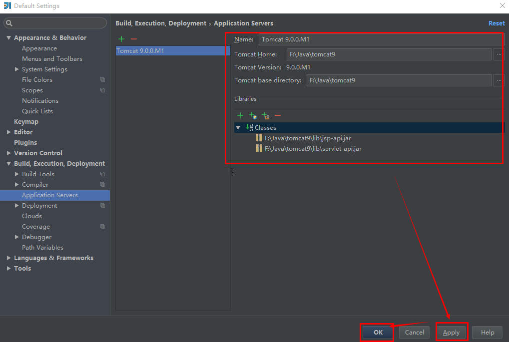Image resolution: width=509 pixels, height=342 pixels.
Task: Click the Build Tools project-level icon
Action: (102, 174)
